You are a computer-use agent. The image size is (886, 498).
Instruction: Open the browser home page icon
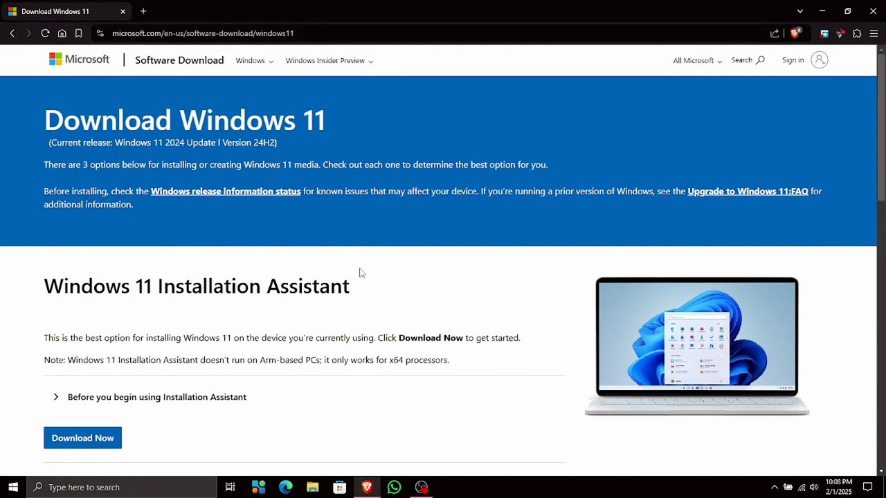[x=62, y=33]
